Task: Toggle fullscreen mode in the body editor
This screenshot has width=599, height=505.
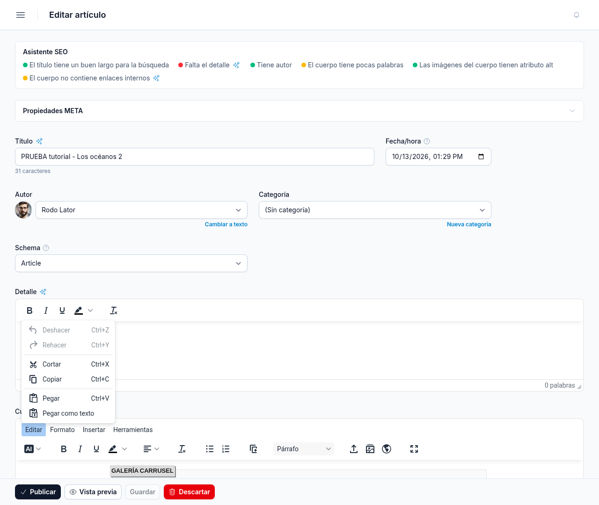Action: pos(414,449)
